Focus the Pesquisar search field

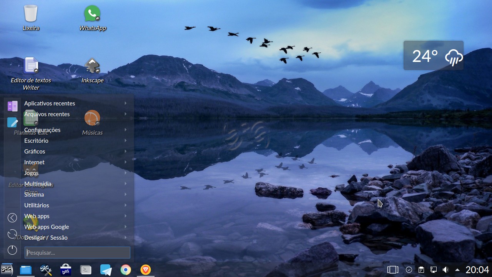point(77,252)
